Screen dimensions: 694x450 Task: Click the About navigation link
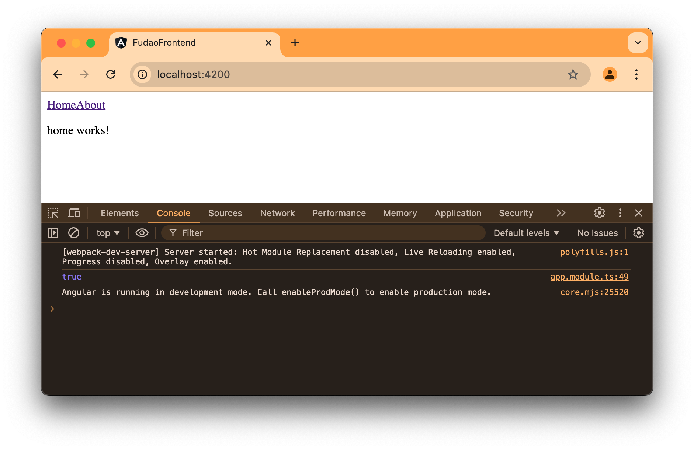[91, 105]
